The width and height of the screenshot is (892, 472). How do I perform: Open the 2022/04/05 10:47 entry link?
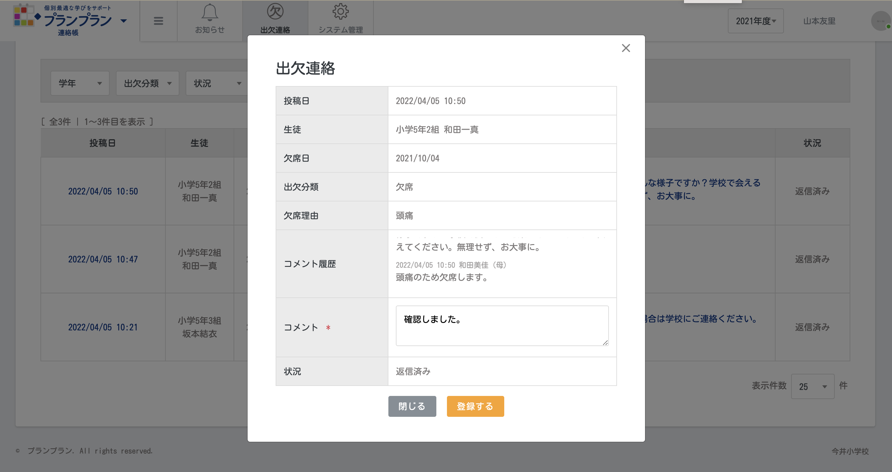[103, 259]
